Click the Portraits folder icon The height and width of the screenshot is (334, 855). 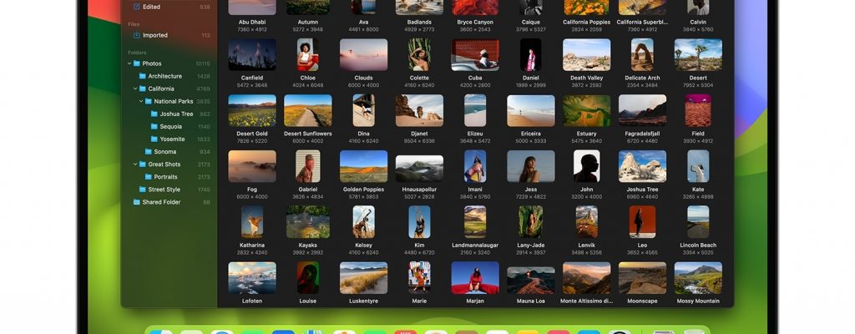148,177
